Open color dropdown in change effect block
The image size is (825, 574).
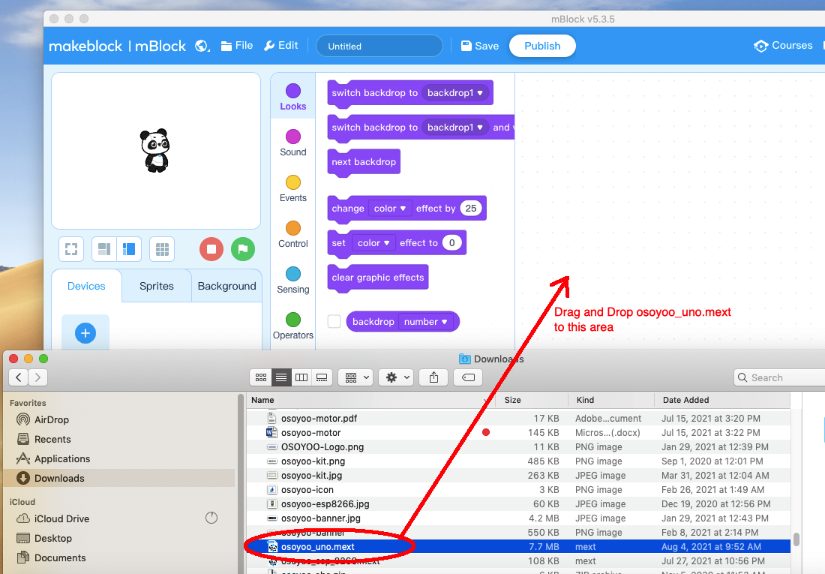tap(390, 209)
